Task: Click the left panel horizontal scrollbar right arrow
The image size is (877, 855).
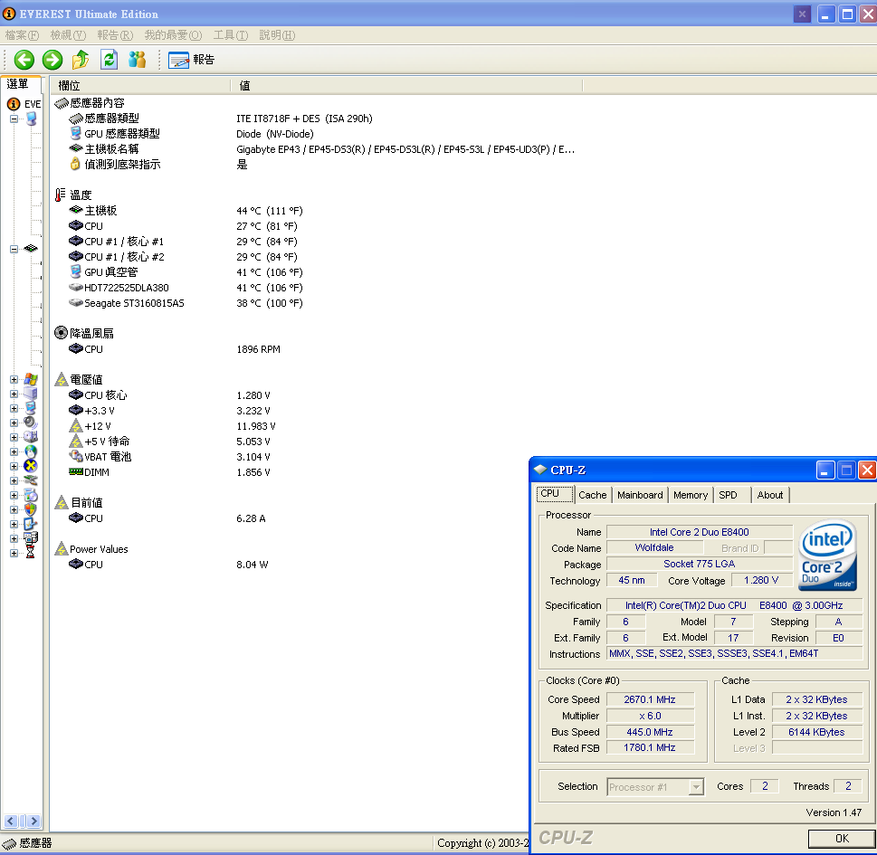Action: 34,822
